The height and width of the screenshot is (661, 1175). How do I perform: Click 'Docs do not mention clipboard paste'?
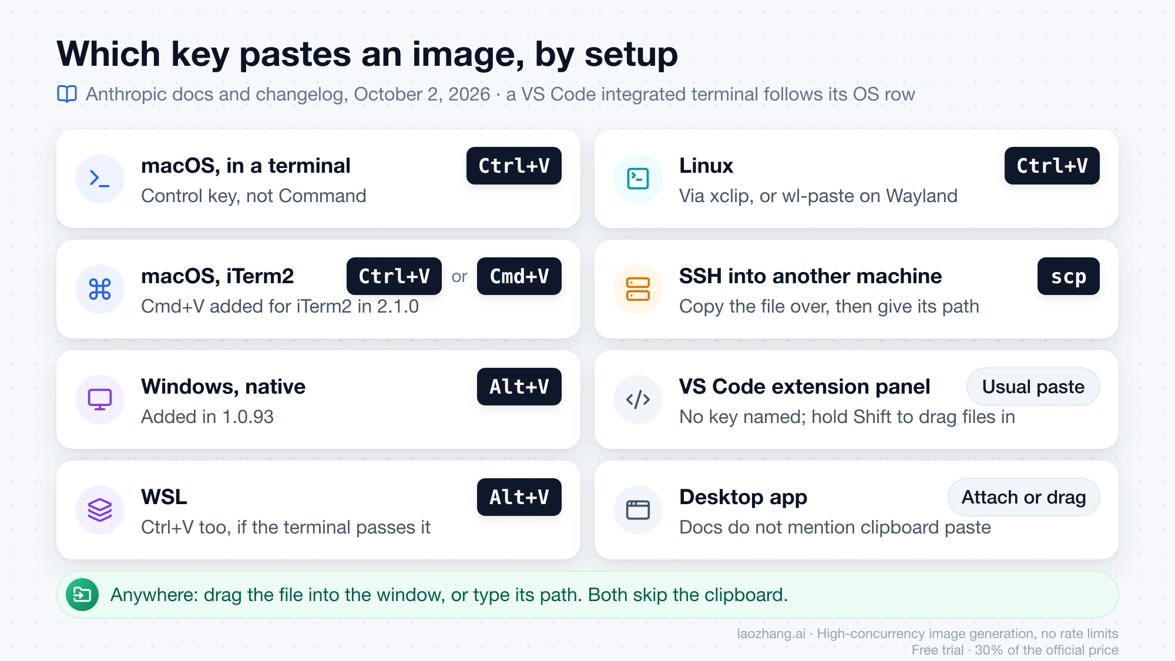click(835, 527)
